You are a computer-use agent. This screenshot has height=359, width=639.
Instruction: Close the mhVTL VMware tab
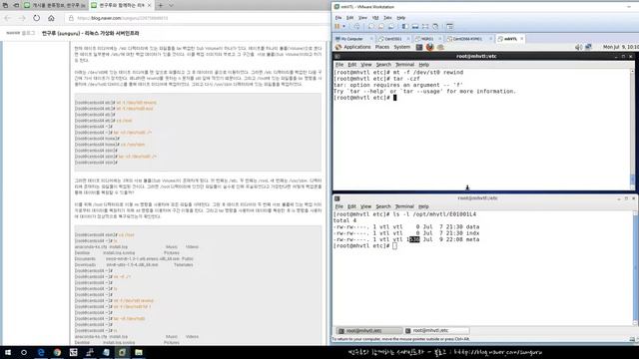522,39
